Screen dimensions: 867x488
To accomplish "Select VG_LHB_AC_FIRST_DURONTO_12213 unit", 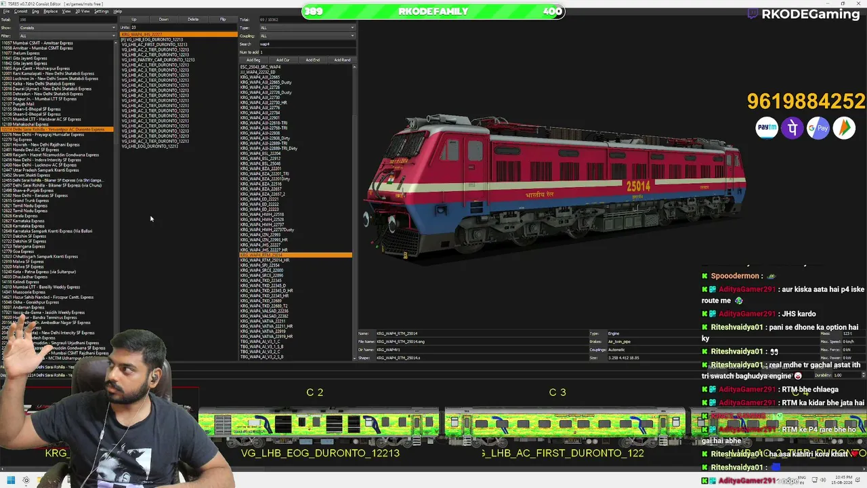I will pos(179,45).
